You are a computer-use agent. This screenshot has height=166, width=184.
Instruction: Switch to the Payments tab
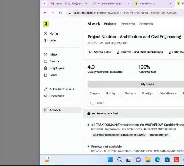pos(128,24)
